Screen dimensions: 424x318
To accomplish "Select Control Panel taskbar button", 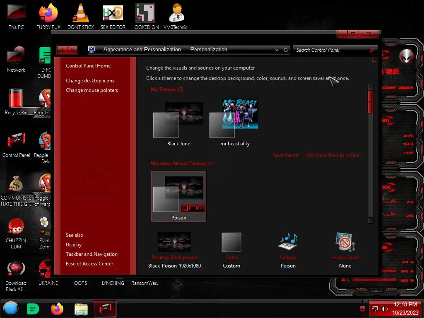I will (x=105, y=308).
